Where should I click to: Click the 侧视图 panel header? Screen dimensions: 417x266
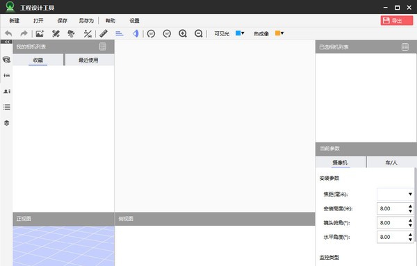[x=215, y=219]
